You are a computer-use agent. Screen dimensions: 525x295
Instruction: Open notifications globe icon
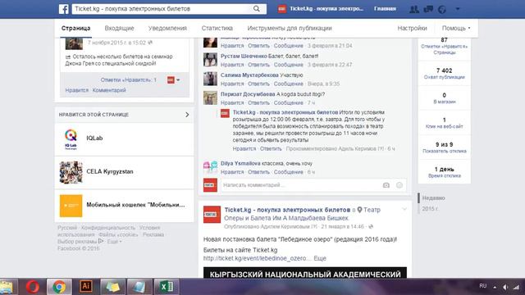[x=442, y=9]
